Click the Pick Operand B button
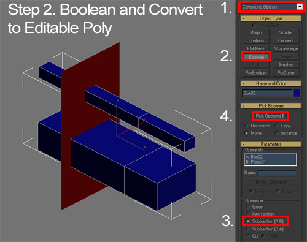 (270, 116)
